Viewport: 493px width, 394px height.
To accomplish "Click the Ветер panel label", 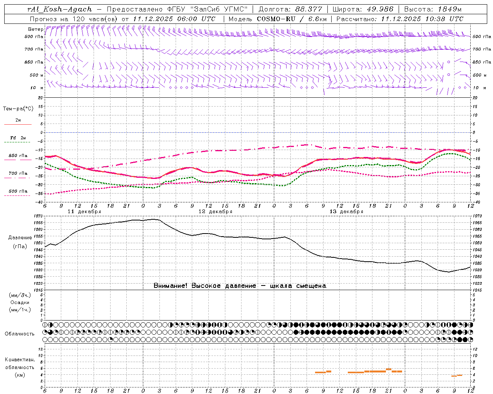I will coord(36,29).
